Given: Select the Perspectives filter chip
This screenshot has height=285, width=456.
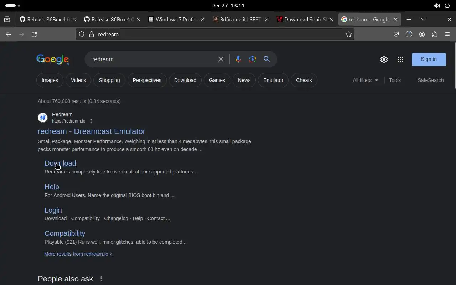Looking at the screenshot, I should click(147, 80).
